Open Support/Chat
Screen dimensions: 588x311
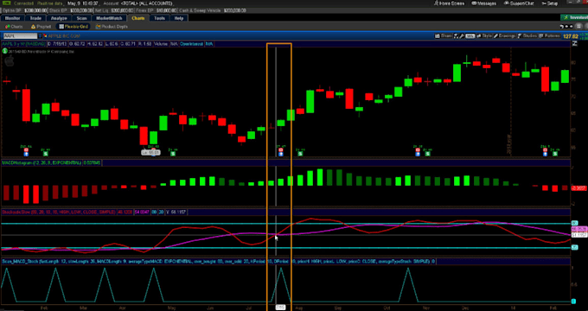(x=519, y=3)
